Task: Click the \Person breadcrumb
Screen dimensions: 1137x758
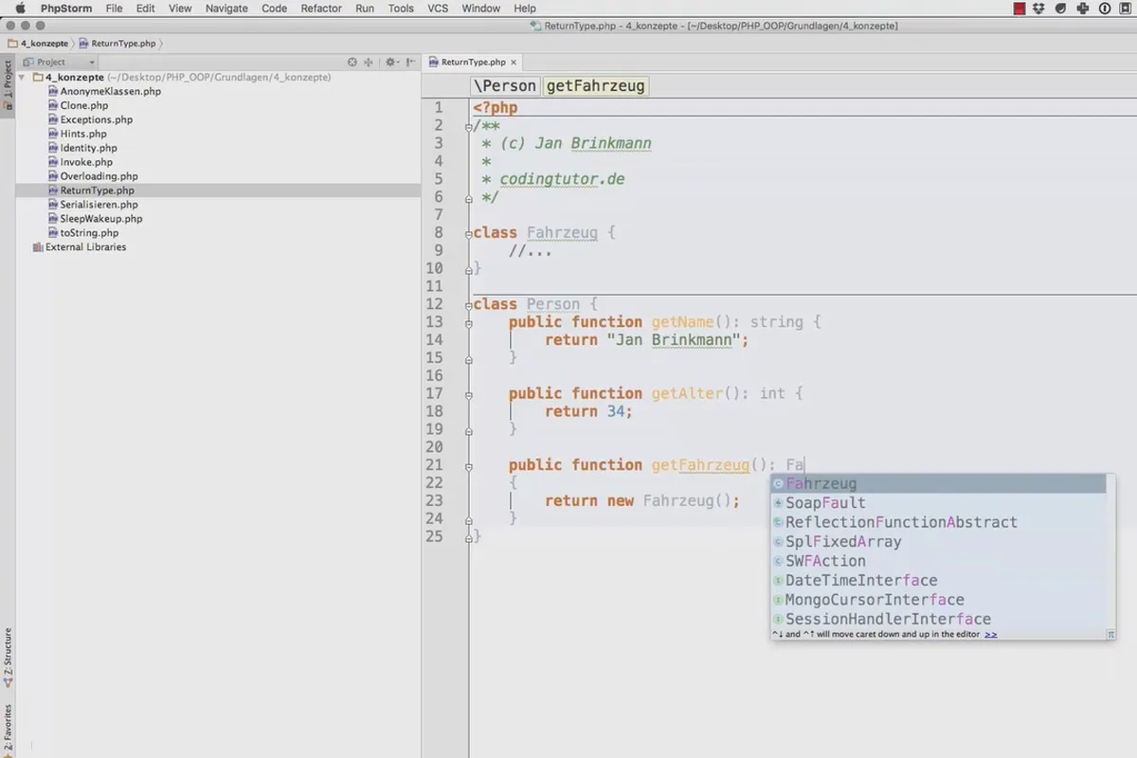Action: tap(506, 85)
